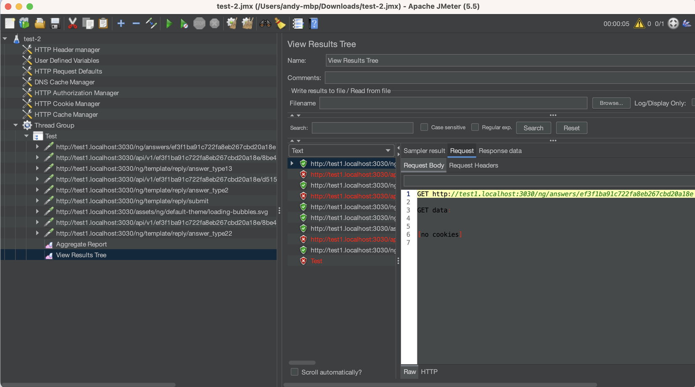The width and height of the screenshot is (695, 387).
Task: Switch to the Response data tab
Action: [500, 150]
